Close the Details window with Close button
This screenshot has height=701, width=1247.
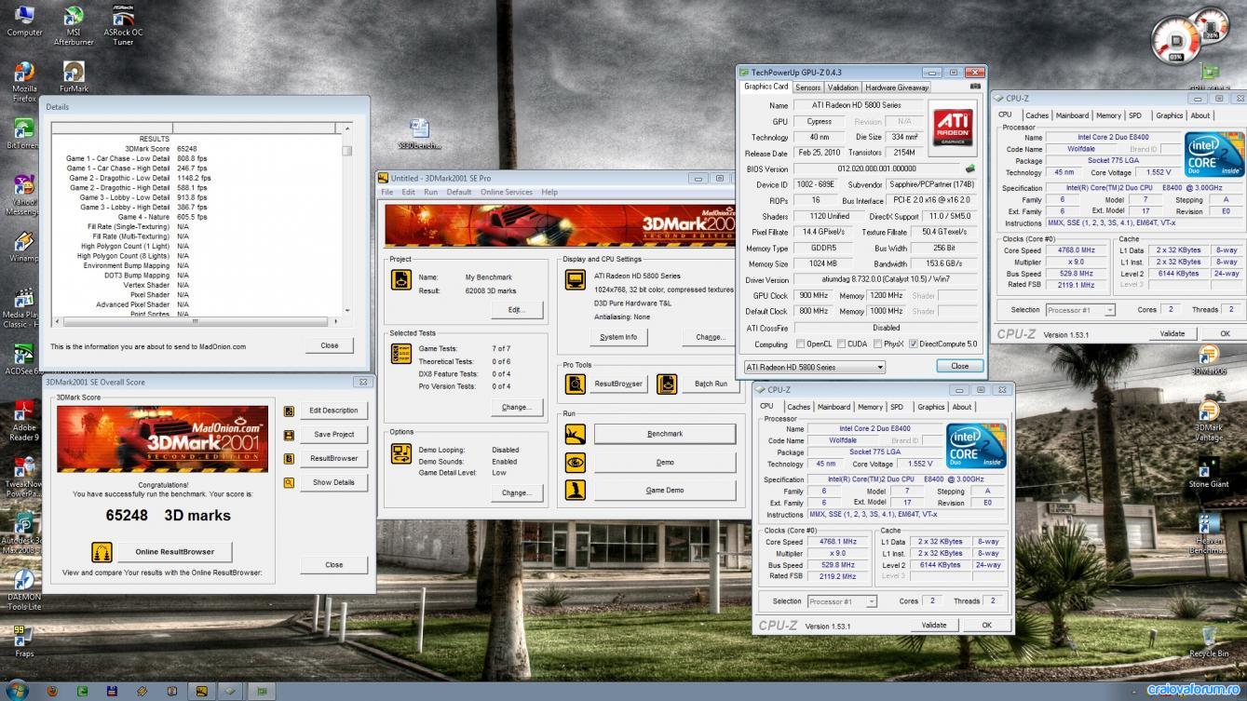[330, 345]
